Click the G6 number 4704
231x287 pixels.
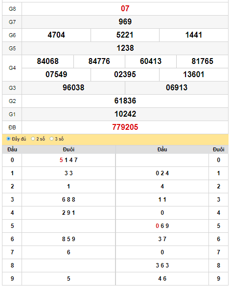56,35
